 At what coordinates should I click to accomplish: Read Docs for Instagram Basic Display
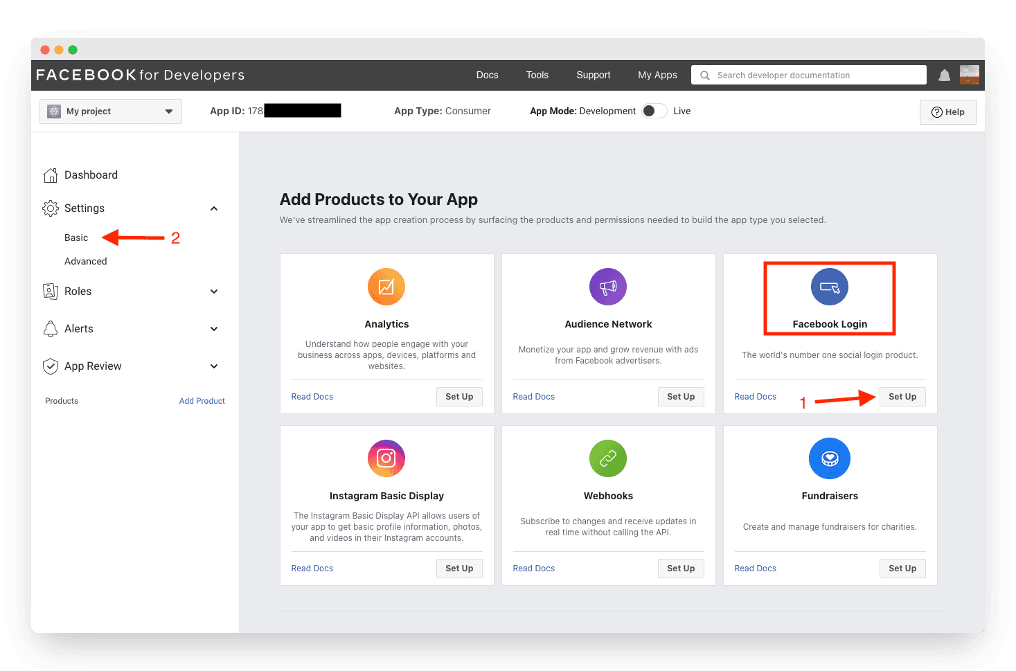(312, 569)
